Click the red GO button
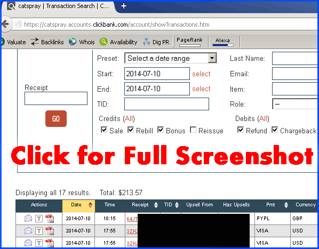319x249 pixels. (x=56, y=119)
